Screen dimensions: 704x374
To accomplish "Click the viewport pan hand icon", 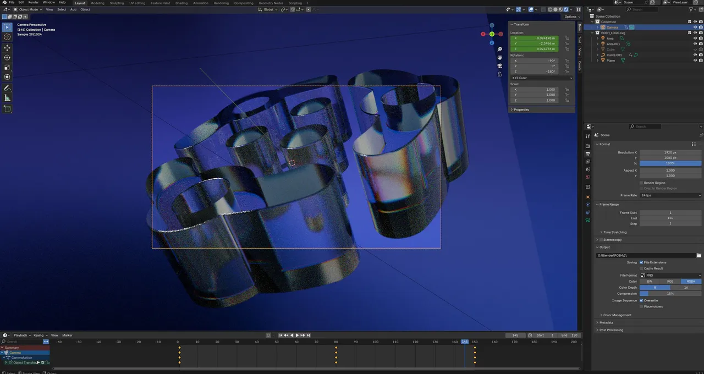I will (500, 57).
